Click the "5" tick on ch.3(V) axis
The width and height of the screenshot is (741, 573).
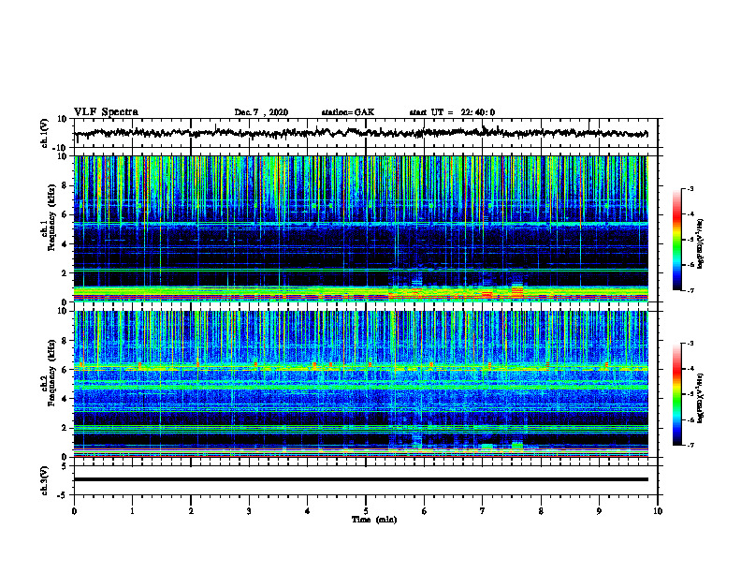(x=65, y=466)
